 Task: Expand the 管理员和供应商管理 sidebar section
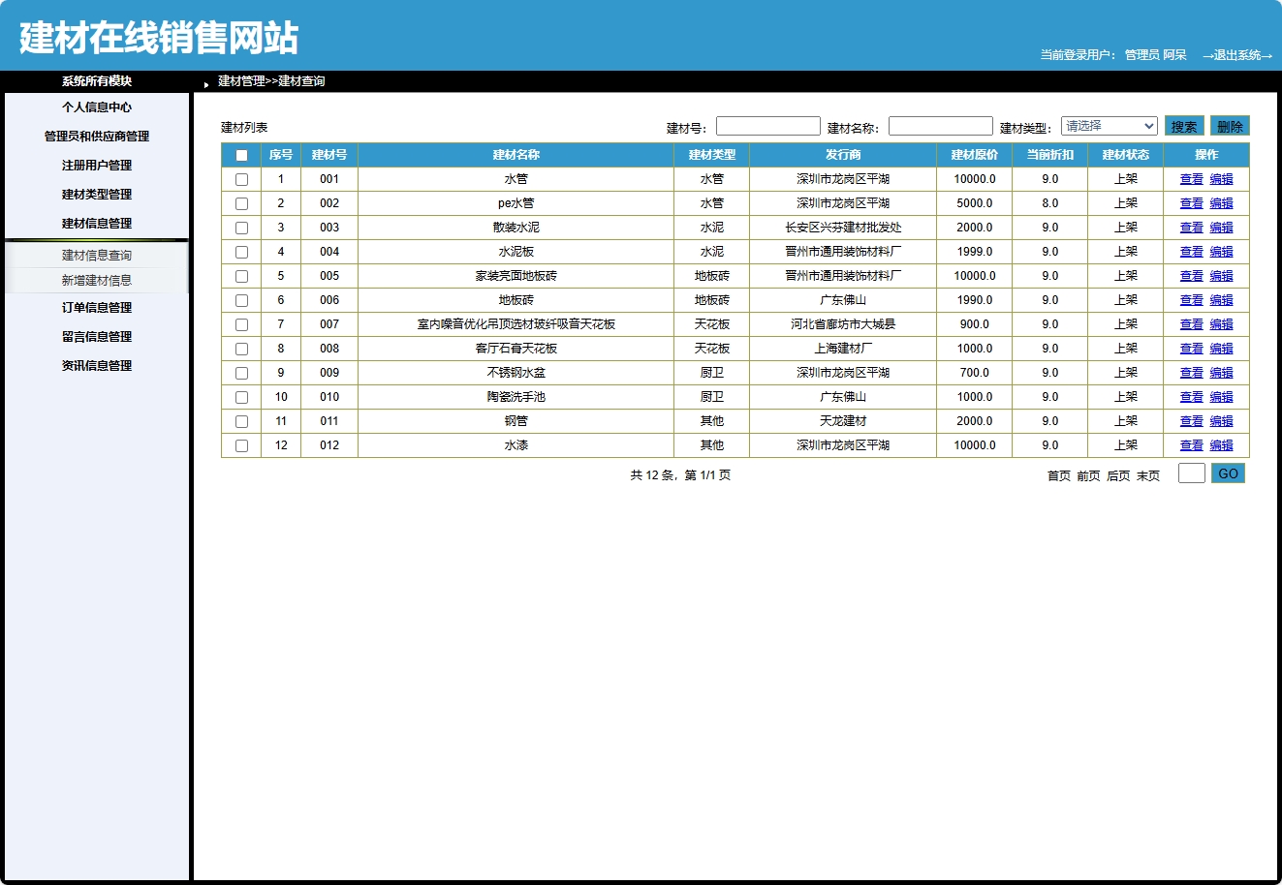(96, 136)
